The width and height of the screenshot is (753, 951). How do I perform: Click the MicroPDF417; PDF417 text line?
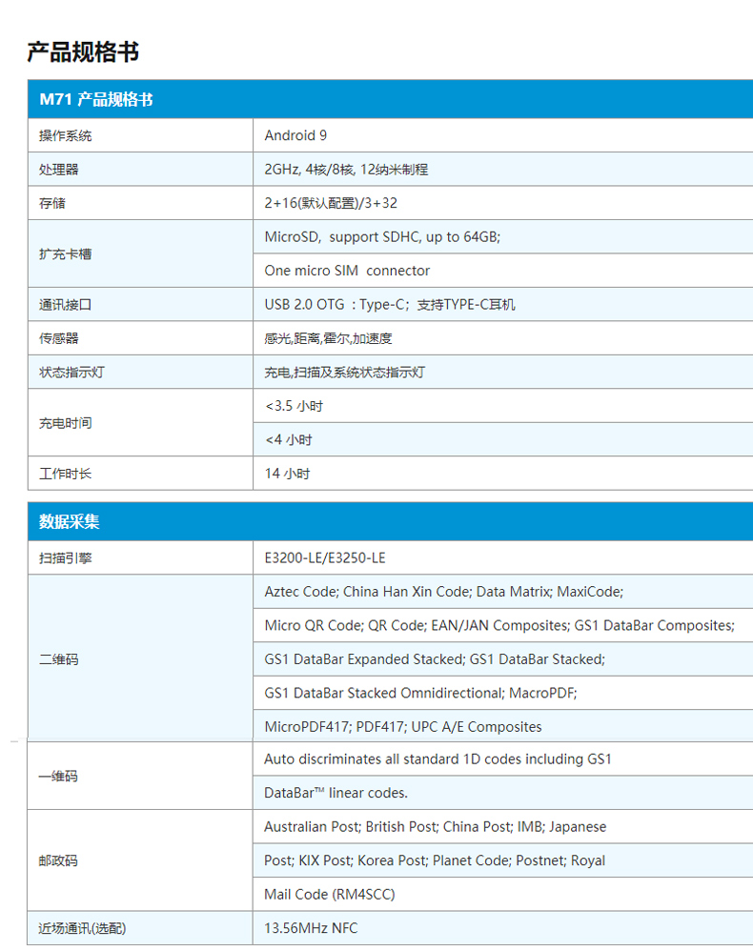[x=402, y=726]
